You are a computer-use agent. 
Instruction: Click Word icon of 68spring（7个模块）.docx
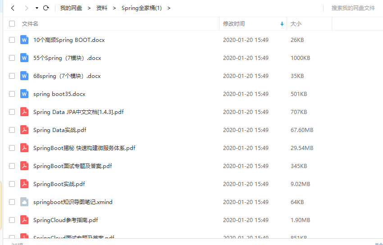point(24,76)
